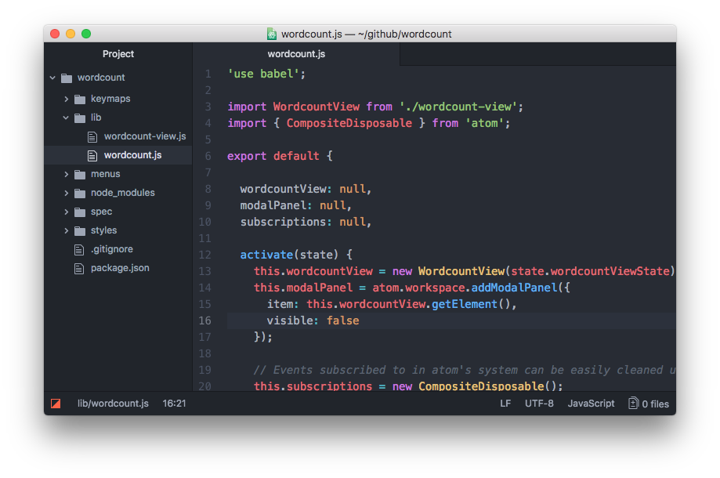Expand the keymaps folder chevron
The height and width of the screenshot is (478, 720).
[x=66, y=99]
